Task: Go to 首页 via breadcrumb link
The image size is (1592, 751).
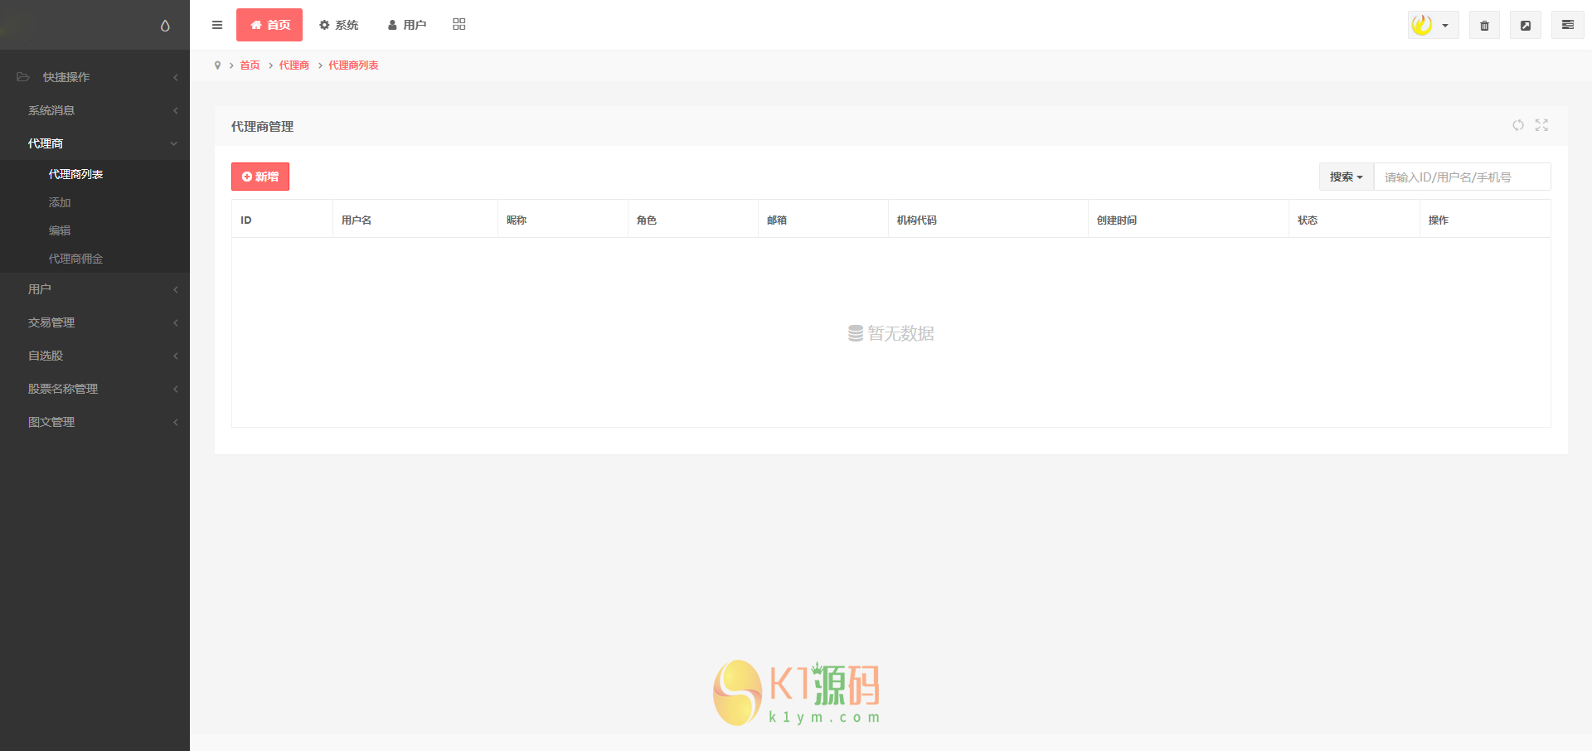Action: [x=250, y=65]
